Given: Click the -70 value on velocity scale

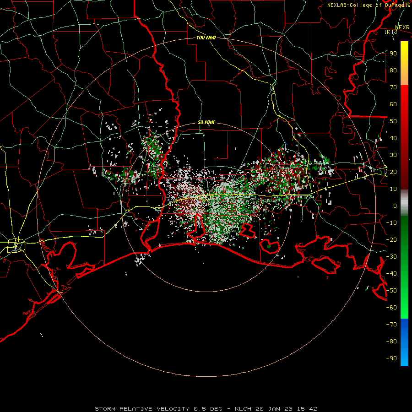Looking at the screenshot, I should [x=391, y=325].
